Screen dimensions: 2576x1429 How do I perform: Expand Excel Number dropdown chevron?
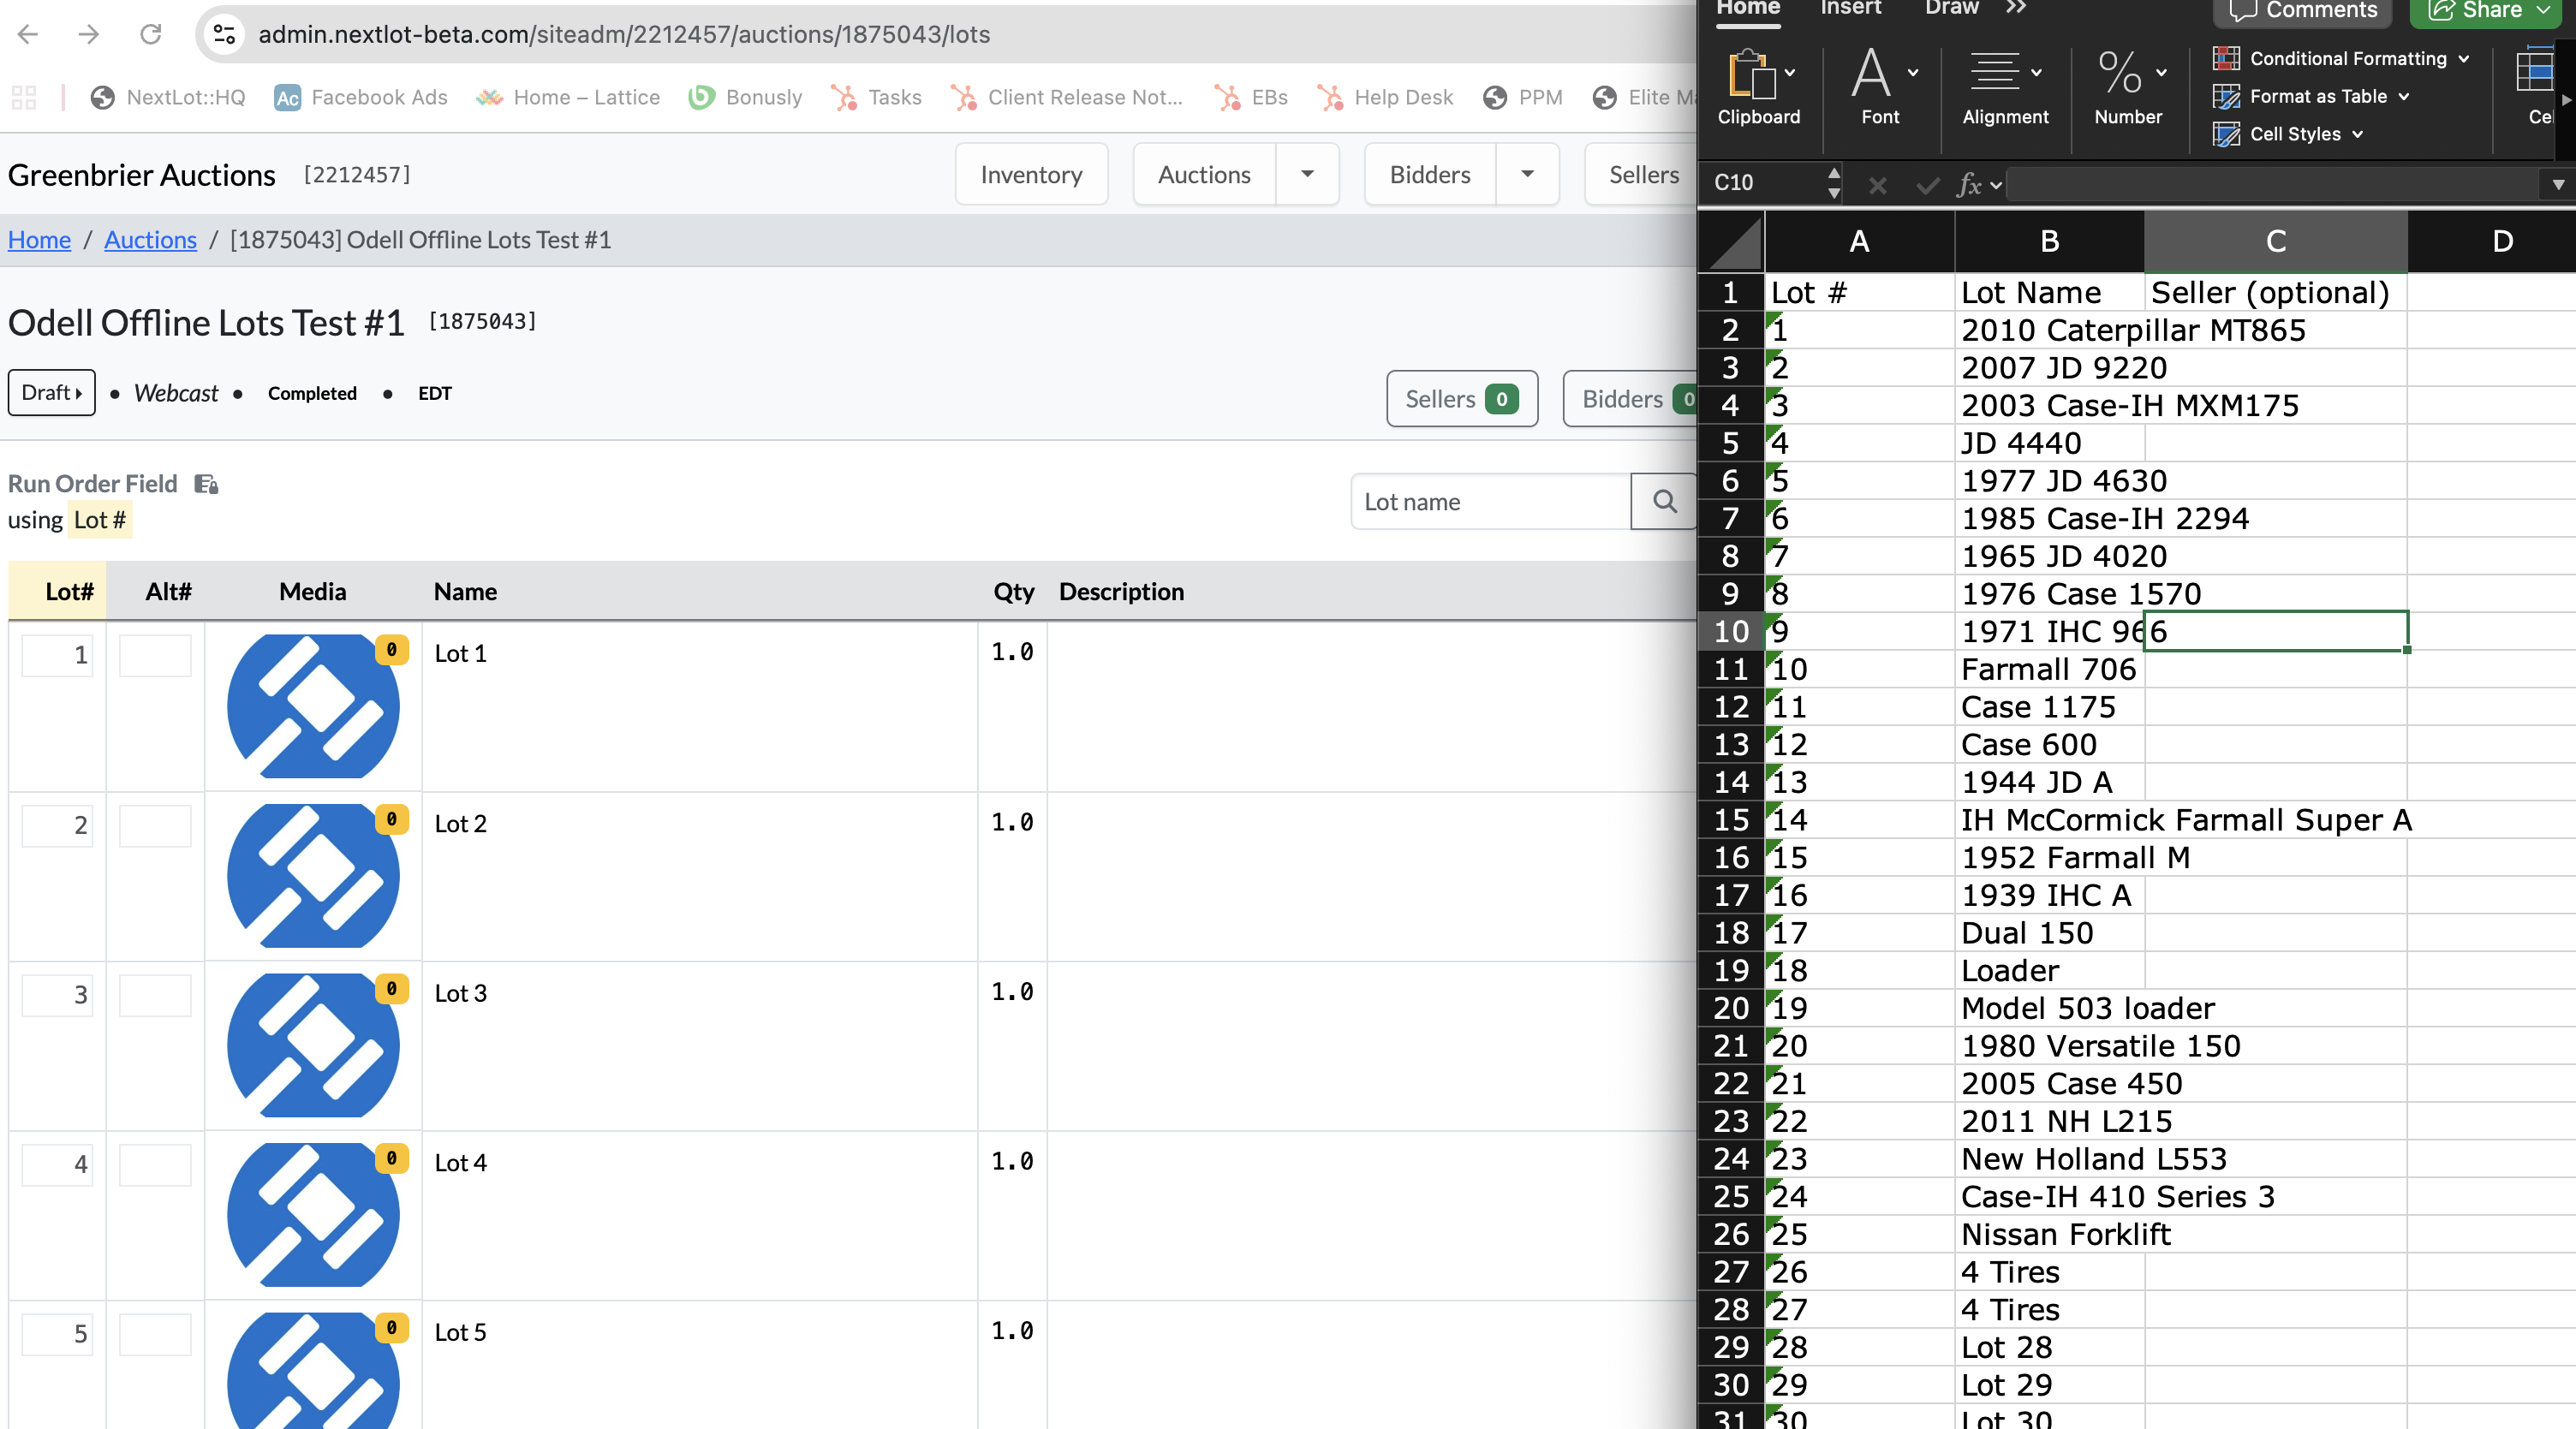[x=2162, y=72]
